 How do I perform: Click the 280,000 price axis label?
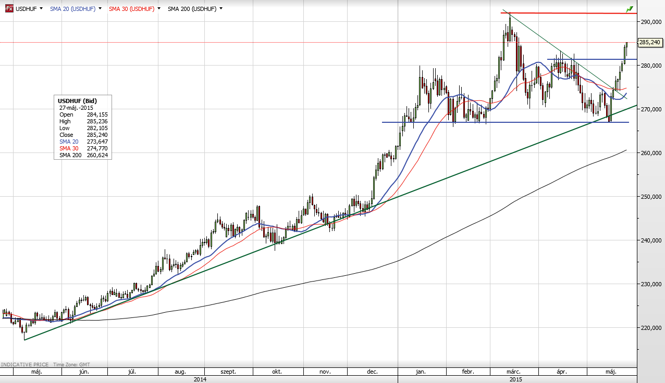(x=651, y=66)
